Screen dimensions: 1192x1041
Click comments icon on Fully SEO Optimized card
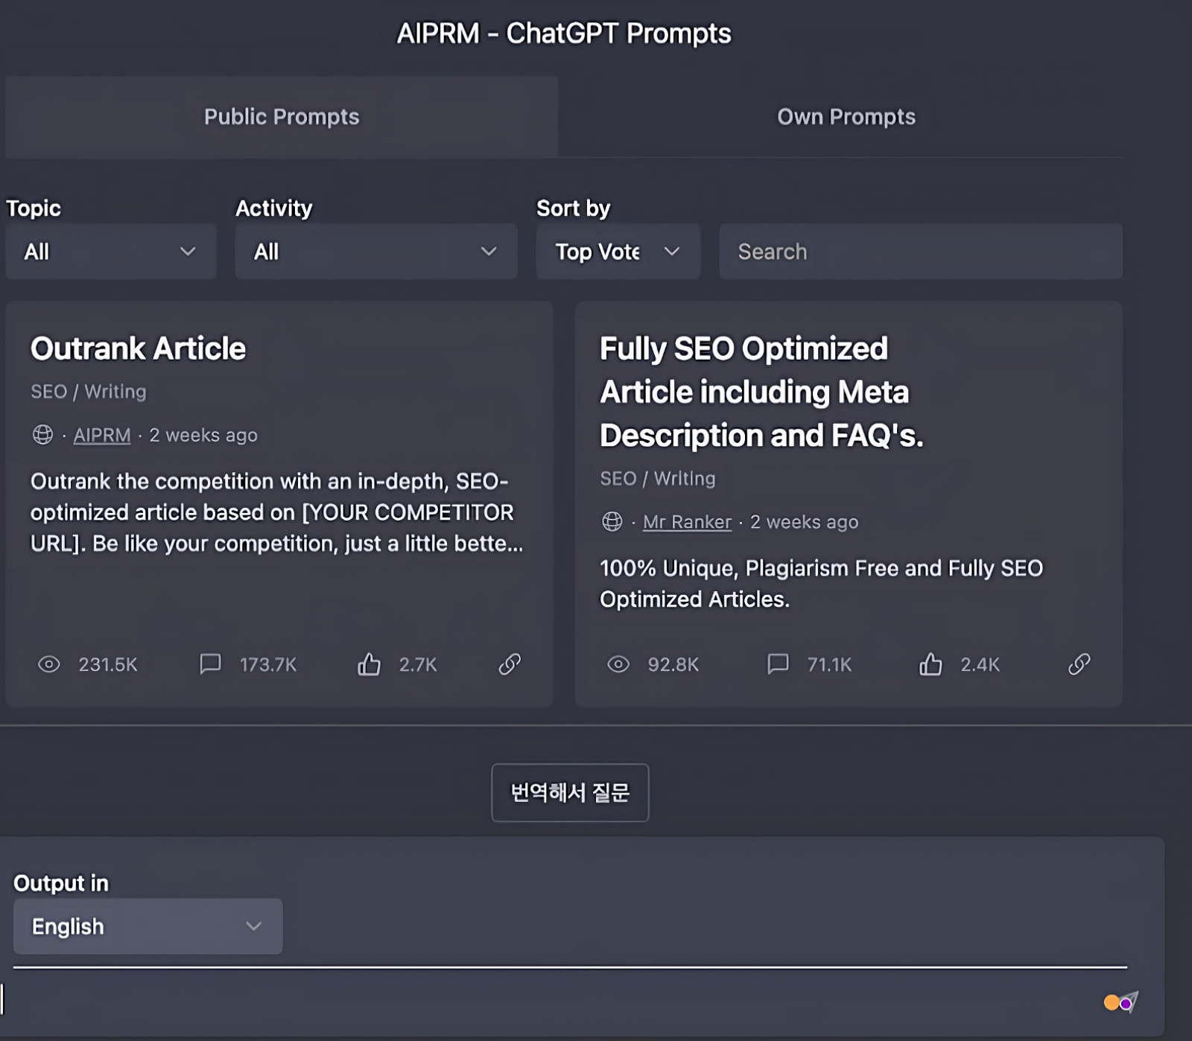pos(778,663)
